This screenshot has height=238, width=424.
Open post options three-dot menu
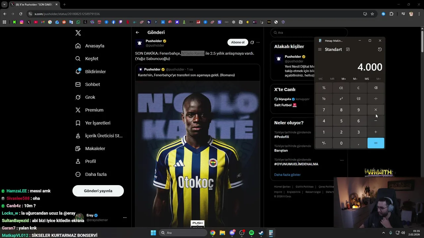pos(258,42)
